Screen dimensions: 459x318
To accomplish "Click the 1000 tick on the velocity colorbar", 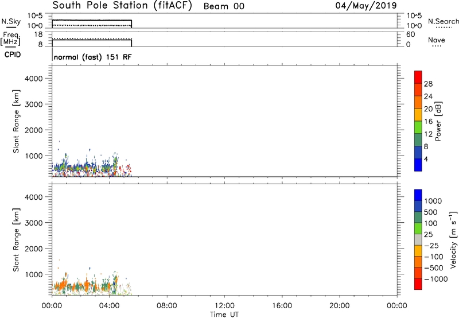I will [433, 201].
